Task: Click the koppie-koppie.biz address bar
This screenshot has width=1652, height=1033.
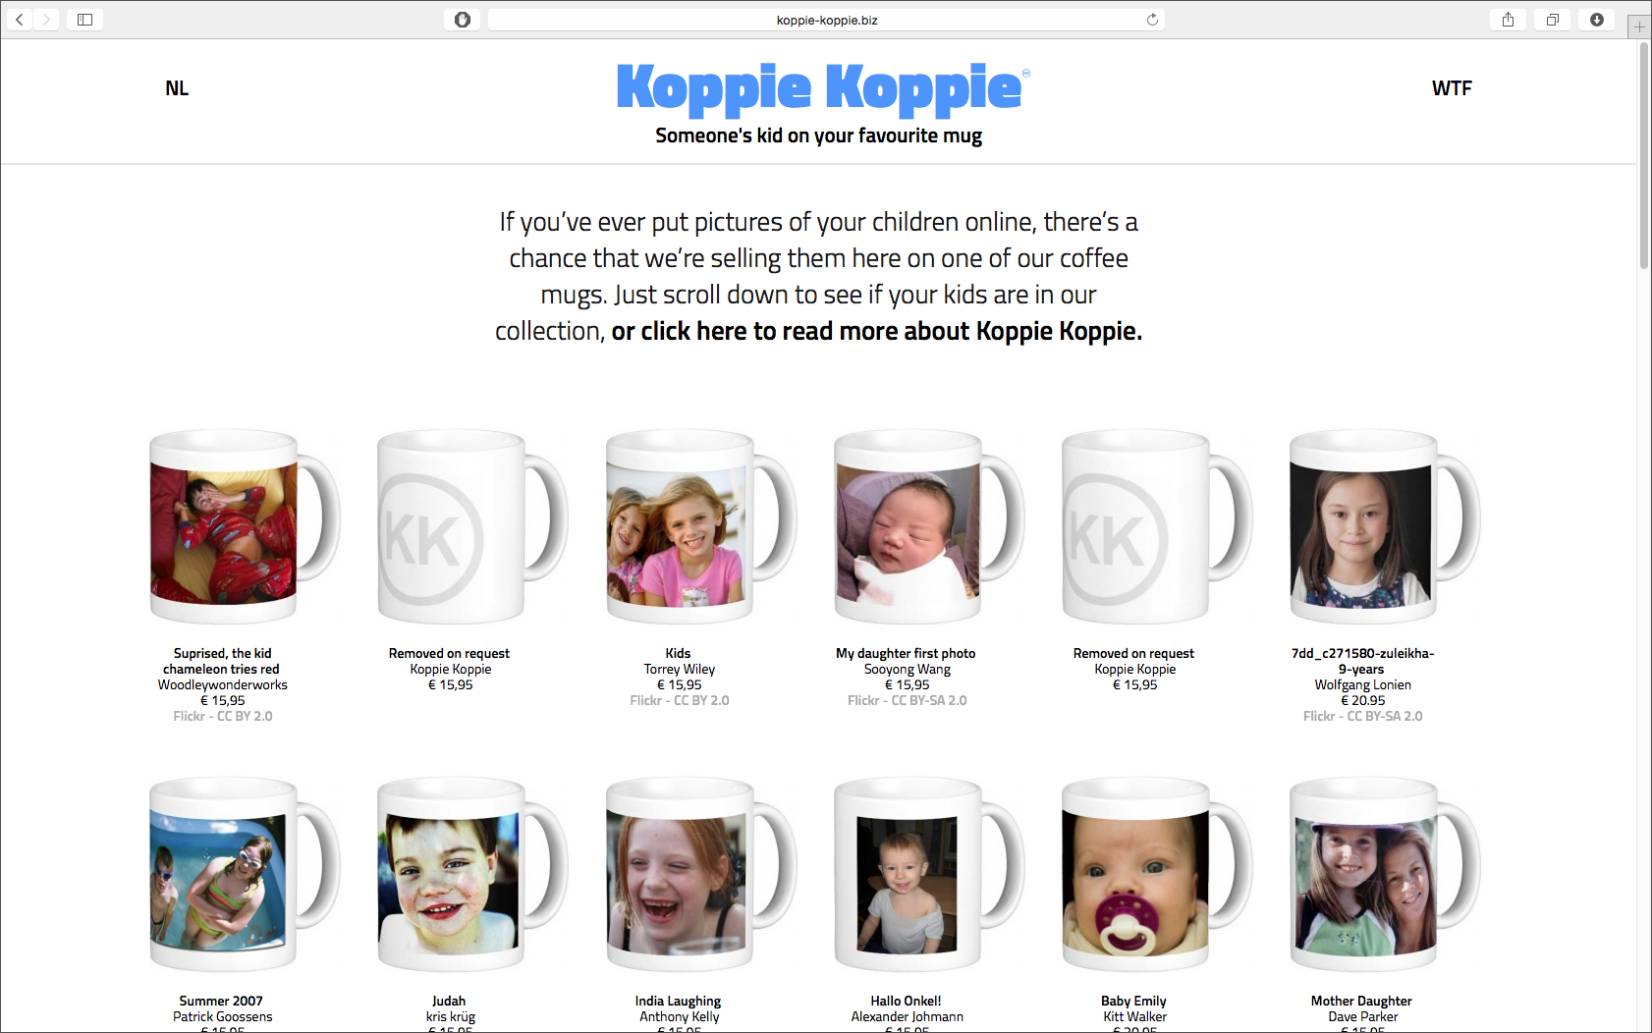Action: 826,20
